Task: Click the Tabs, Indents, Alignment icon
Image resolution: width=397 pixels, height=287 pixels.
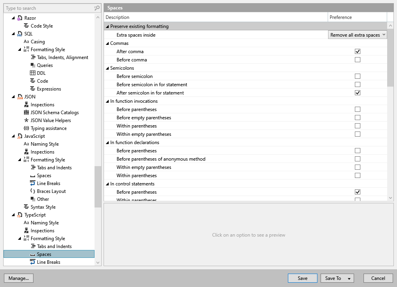Action: [33, 57]
